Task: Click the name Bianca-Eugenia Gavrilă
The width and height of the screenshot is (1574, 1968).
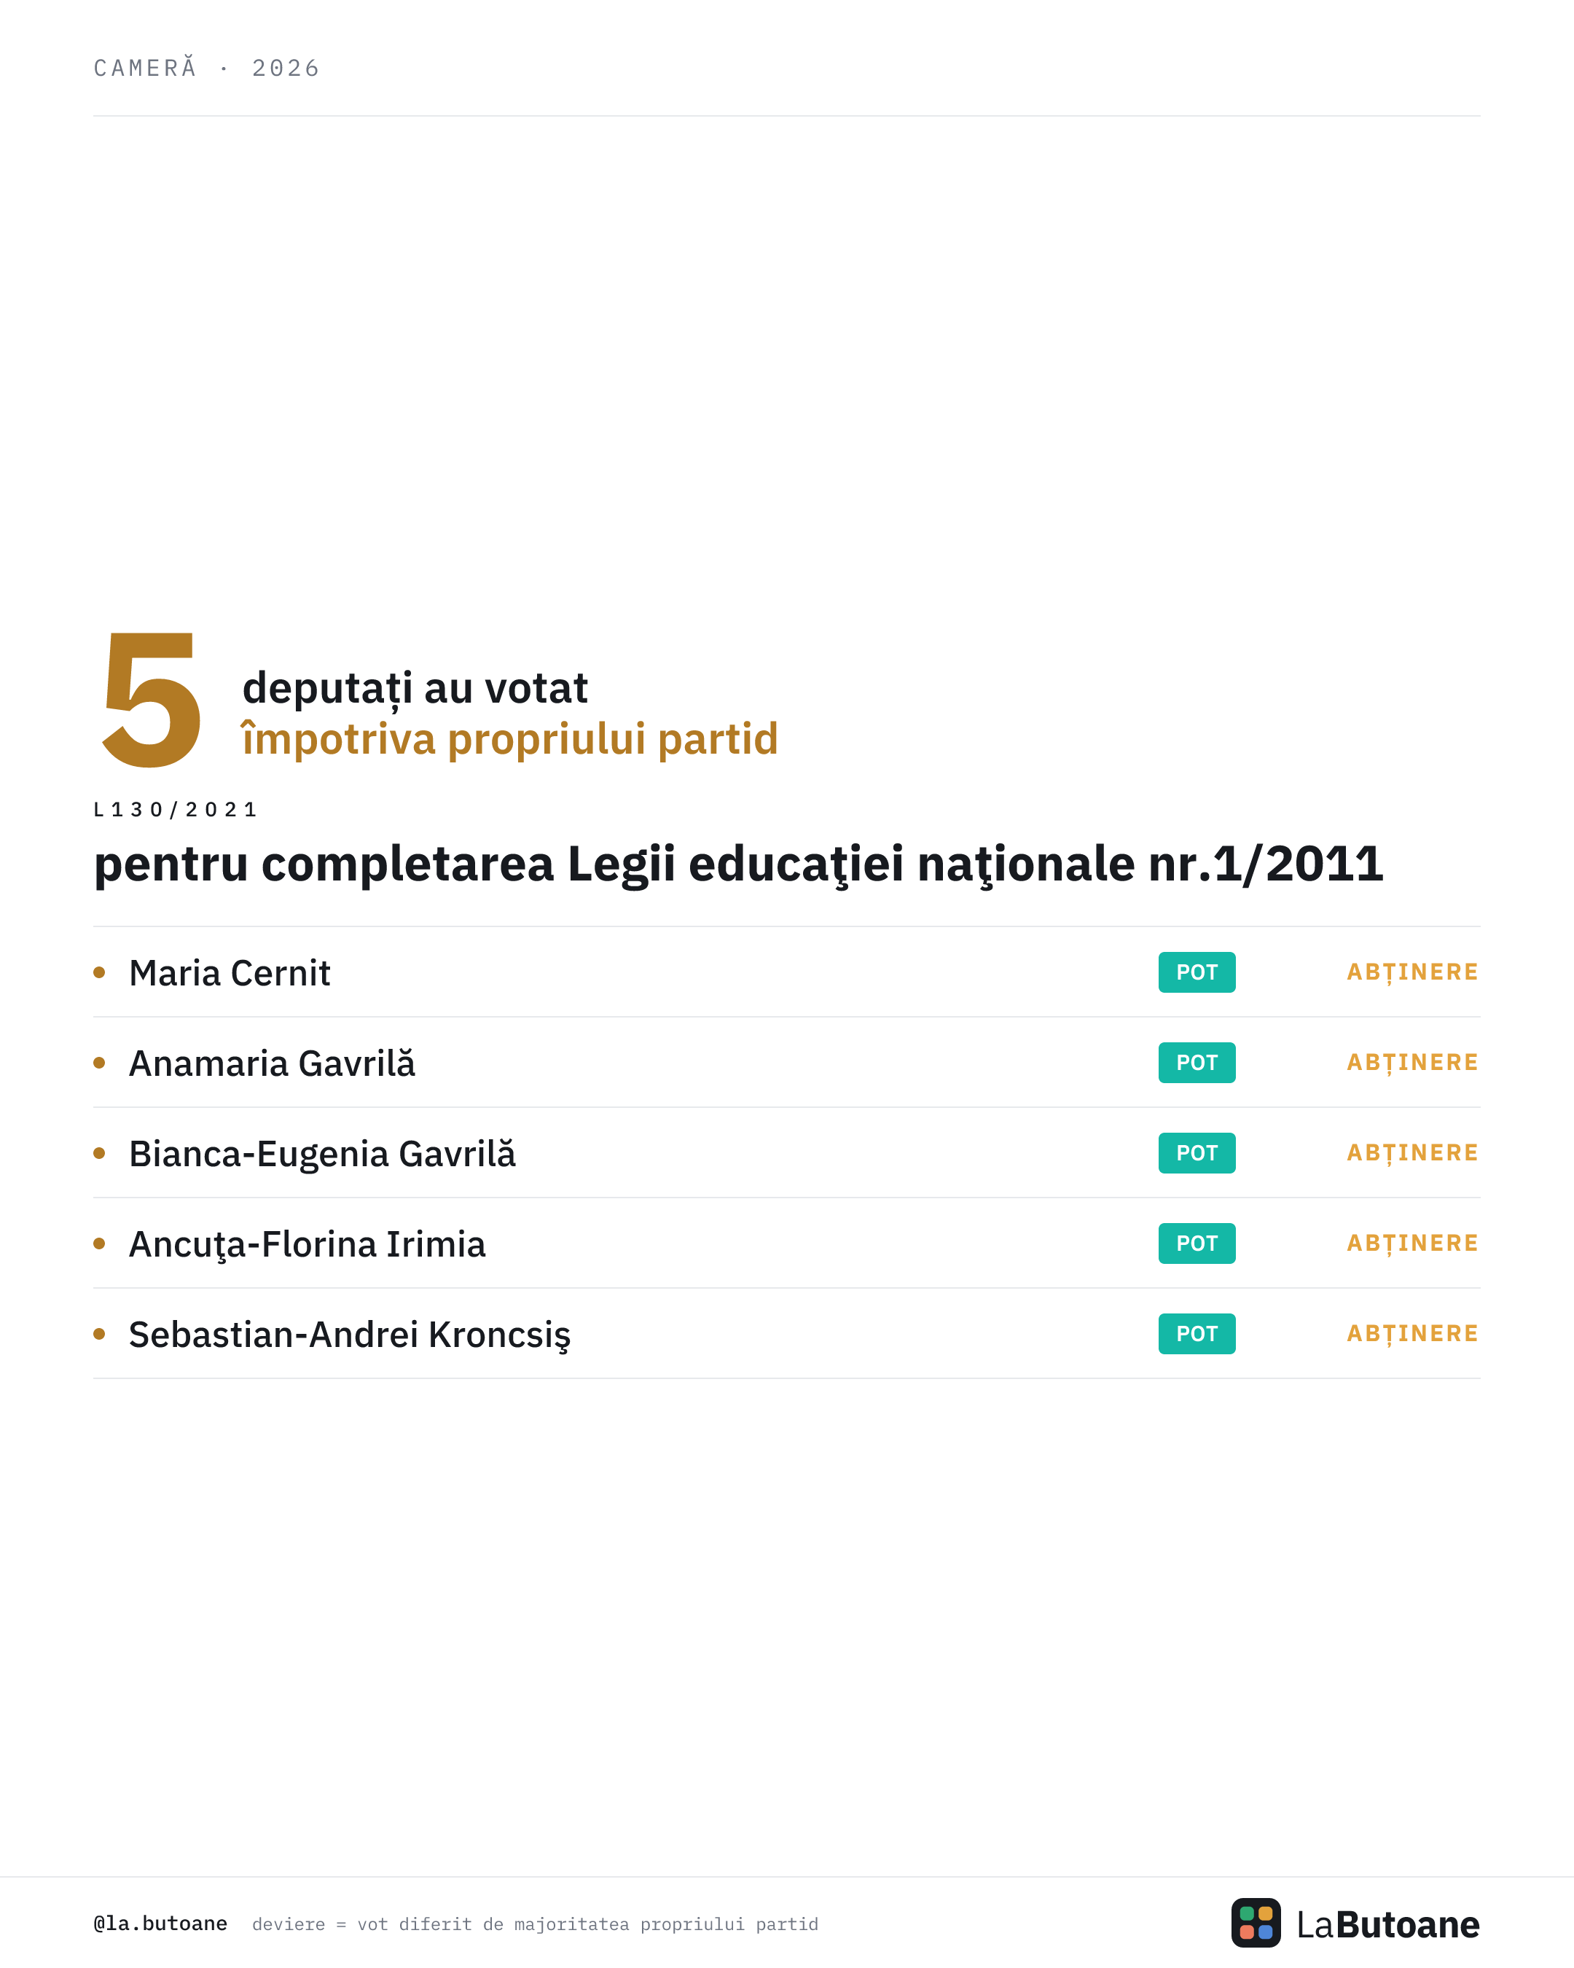Action: (x=322, y=1155)
